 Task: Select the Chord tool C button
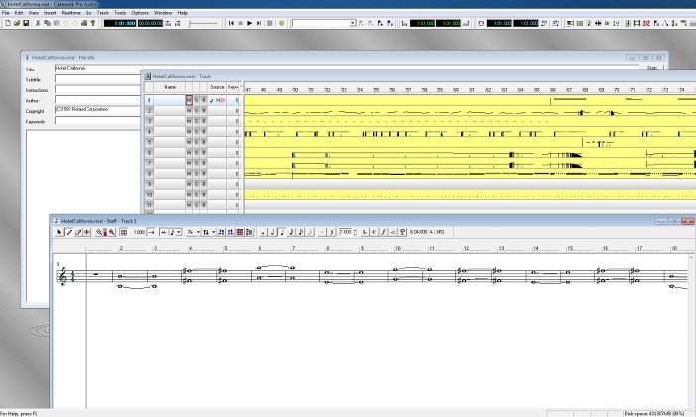click(374, 232)
